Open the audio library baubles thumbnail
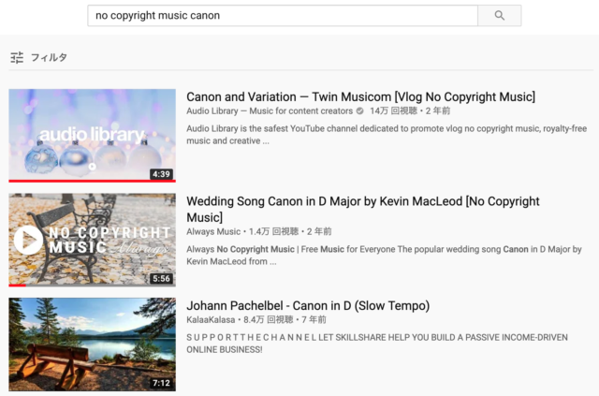This screenshot has width=599, height=396. (92, 136)
